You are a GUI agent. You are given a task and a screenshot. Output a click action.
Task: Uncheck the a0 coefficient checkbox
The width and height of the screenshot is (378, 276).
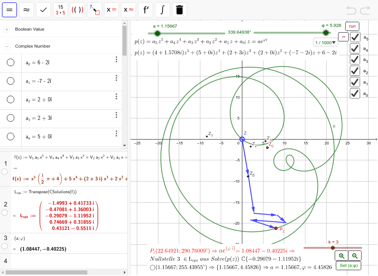[355, 93]
